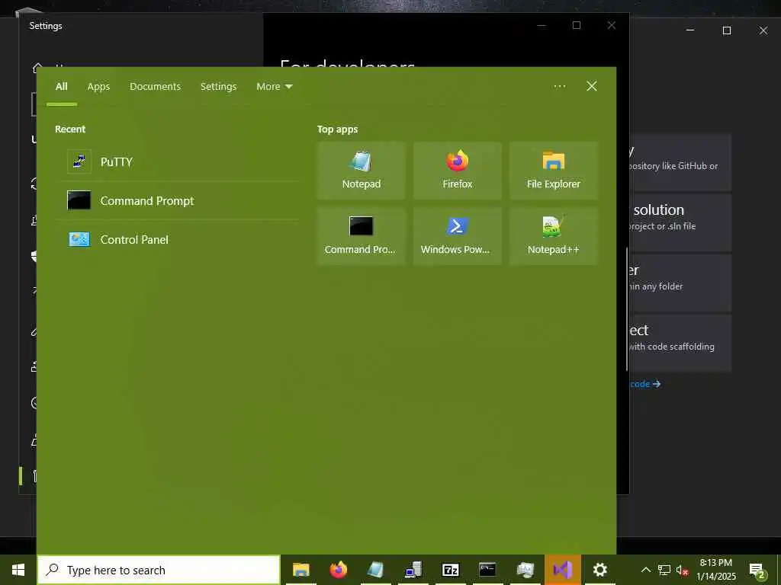
Task: Open the Command Prompt tile in Top apps
Action: 361,236
